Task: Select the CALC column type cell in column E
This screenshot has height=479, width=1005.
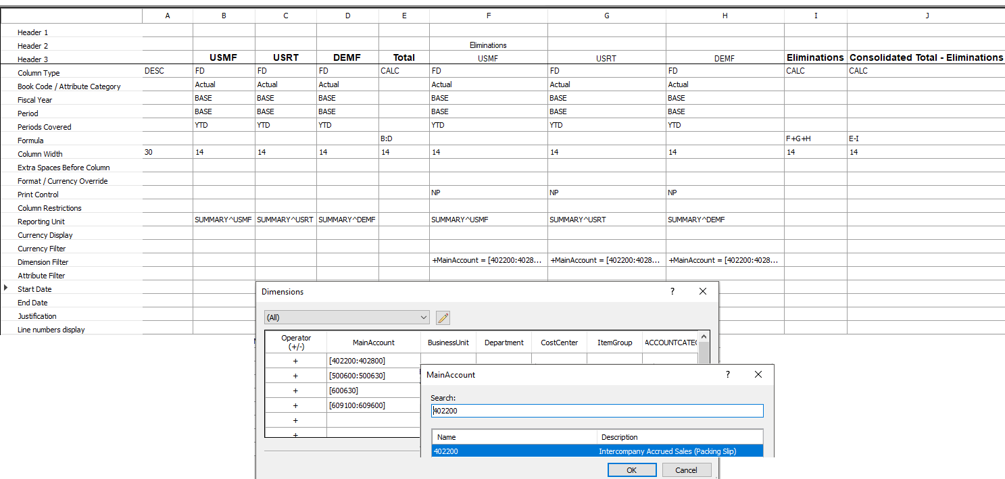Action: (x=404, y=71)
